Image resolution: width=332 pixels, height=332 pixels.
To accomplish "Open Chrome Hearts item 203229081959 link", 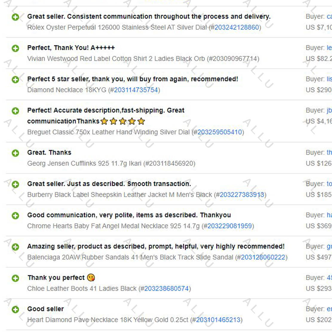I will [x=230, y=226].
